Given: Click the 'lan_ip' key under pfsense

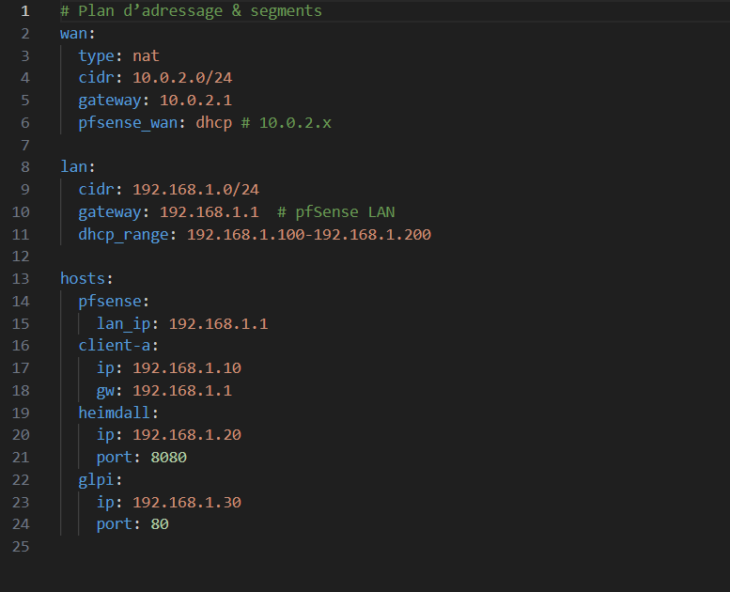Looking at the screenshot, I should click(x=127, y=323).
